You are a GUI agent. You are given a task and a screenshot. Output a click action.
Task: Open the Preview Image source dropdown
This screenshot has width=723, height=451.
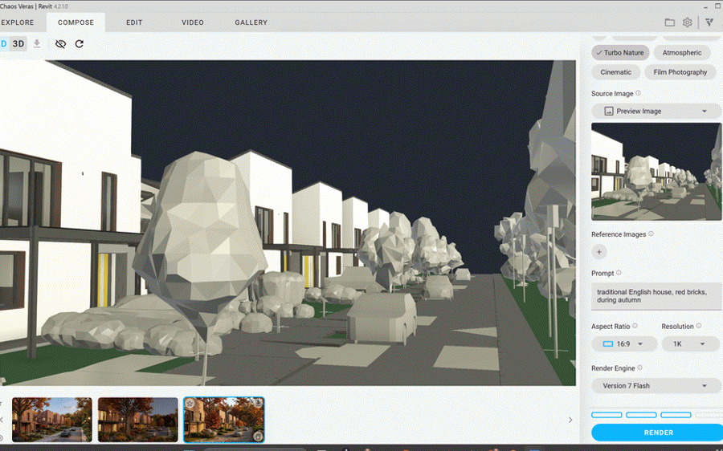pyautogui.click(x=656, y=111)
